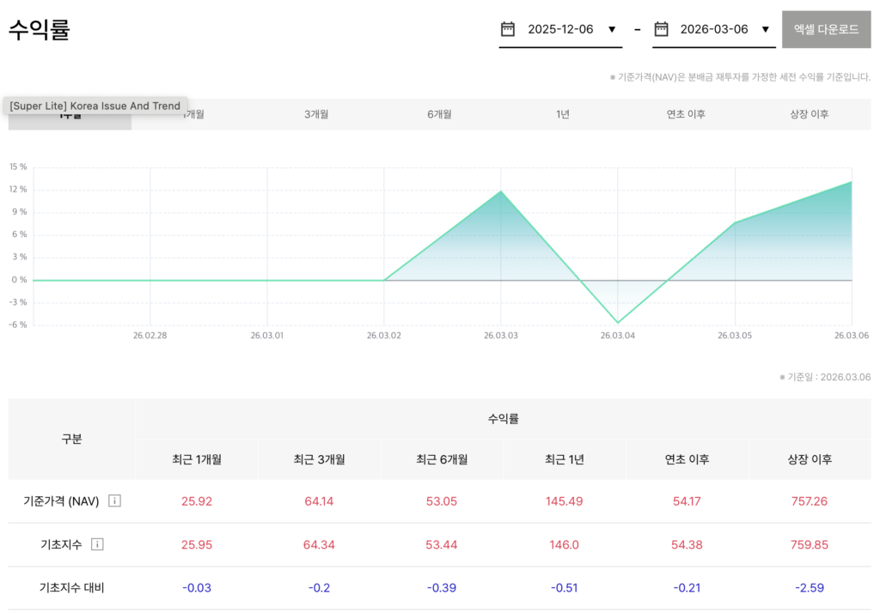Switch to the 3개월 period tab
The height and width of the screenshot is (613, 880).
click(x=316, y=114)
